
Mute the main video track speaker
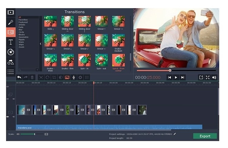(14, 117)
